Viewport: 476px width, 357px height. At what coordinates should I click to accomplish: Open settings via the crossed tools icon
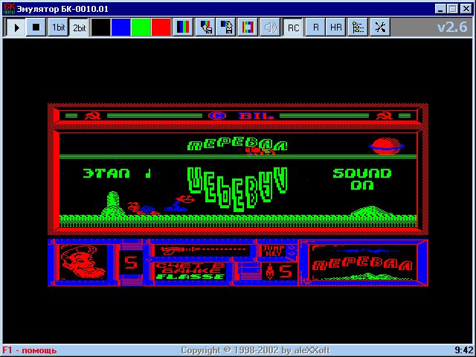[x=380, y=28]
